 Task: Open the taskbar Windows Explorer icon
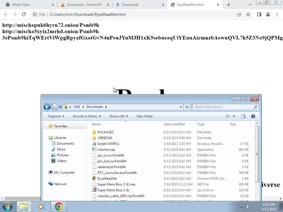pos(24,206)
